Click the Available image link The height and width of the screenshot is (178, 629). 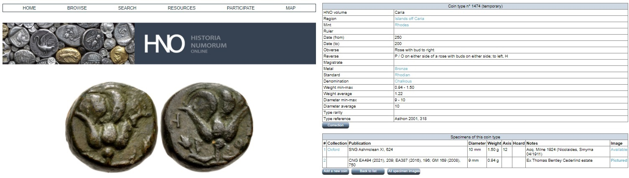point(619,150)
